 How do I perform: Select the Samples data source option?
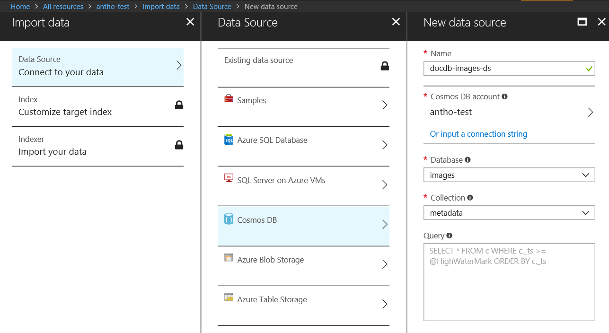coord(303,106)
